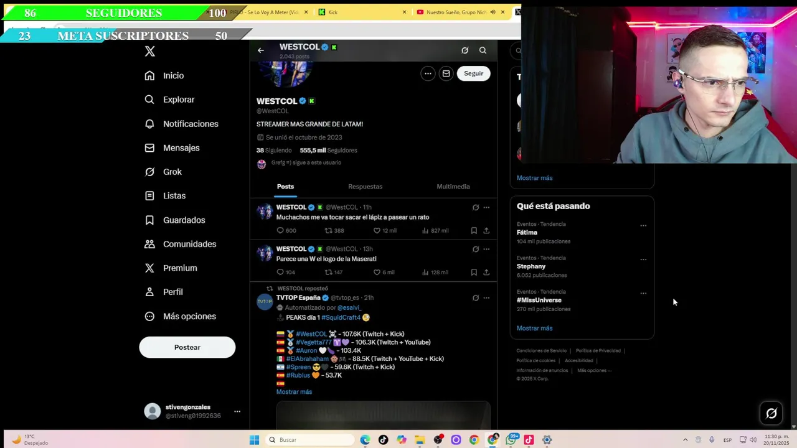The height and width of the screenshot is (448, 797).
Task: Click the Postear button
Action: tap(187, 347)
